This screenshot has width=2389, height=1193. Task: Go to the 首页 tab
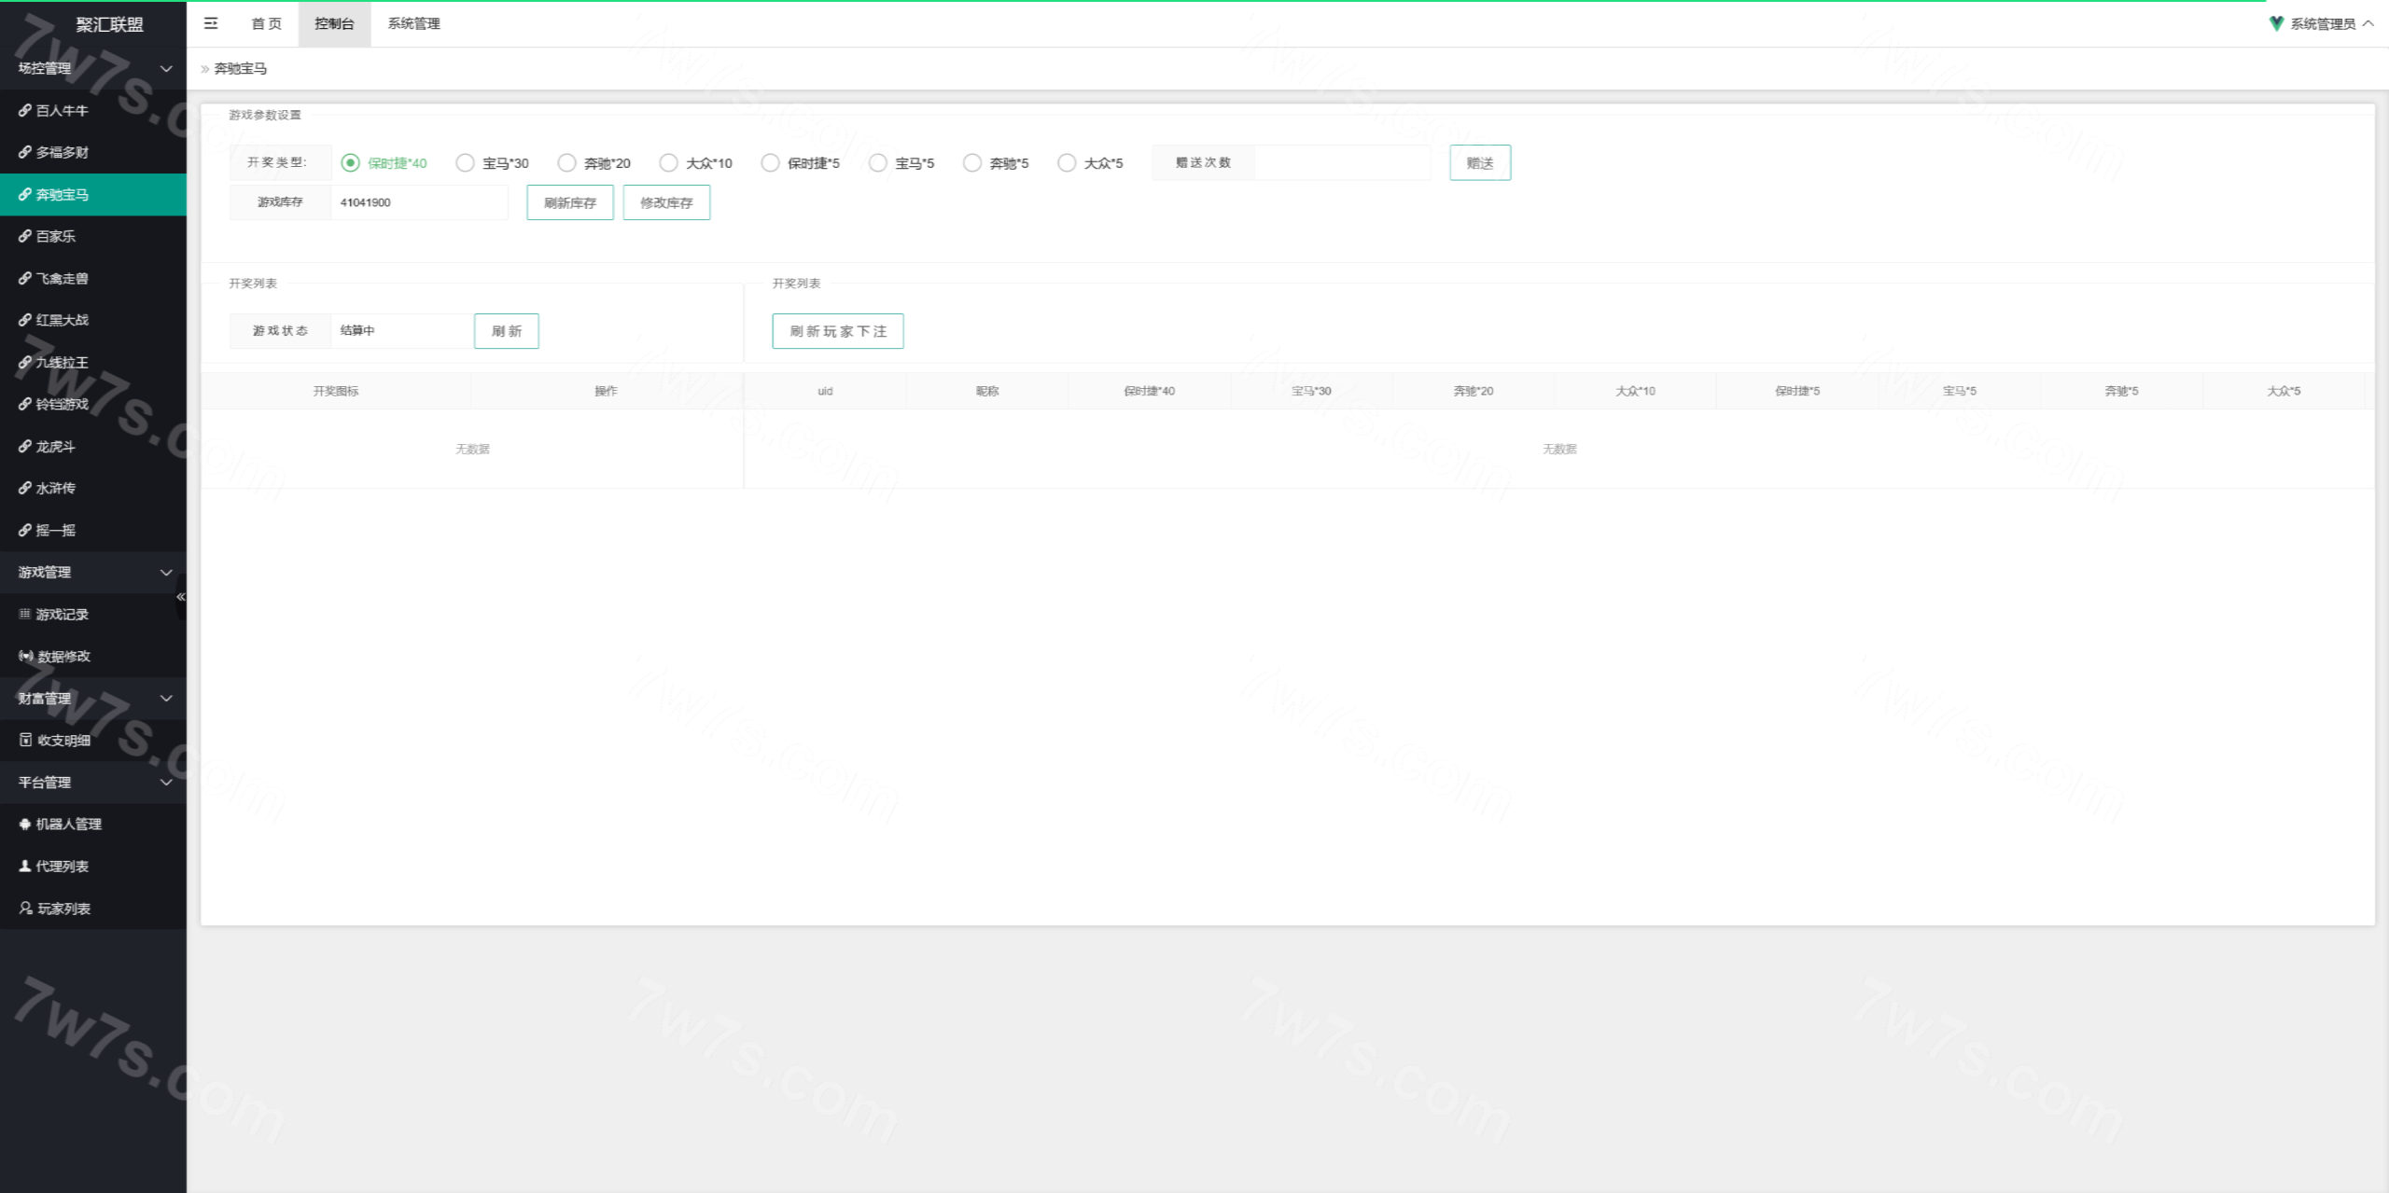pyautogui.click(x=266, y=23)
